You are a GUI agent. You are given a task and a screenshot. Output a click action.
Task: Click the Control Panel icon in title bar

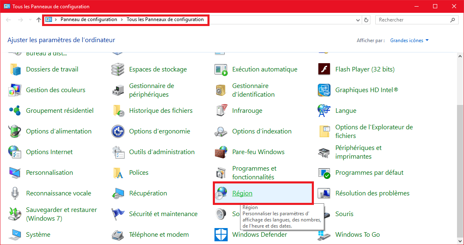point(7,6)
